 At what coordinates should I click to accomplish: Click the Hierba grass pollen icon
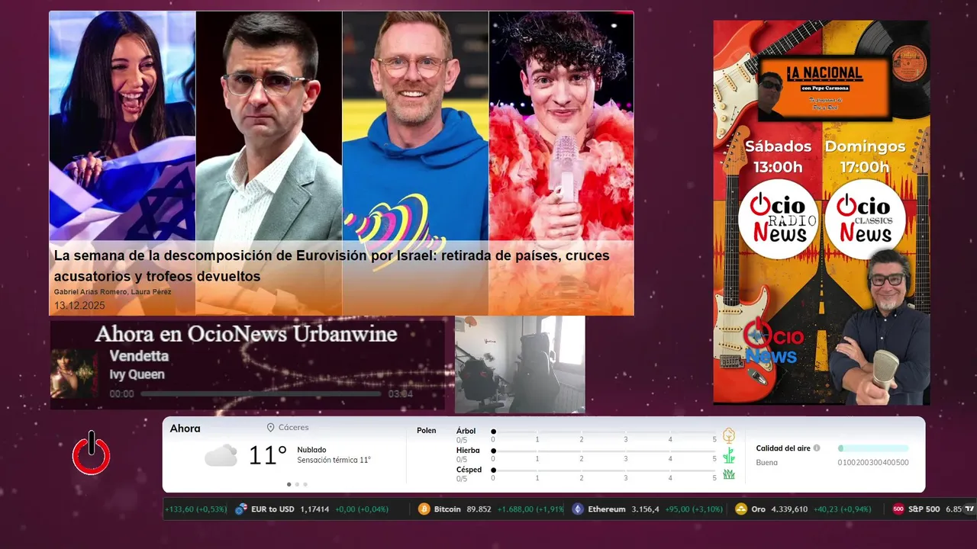coord(729,455)
